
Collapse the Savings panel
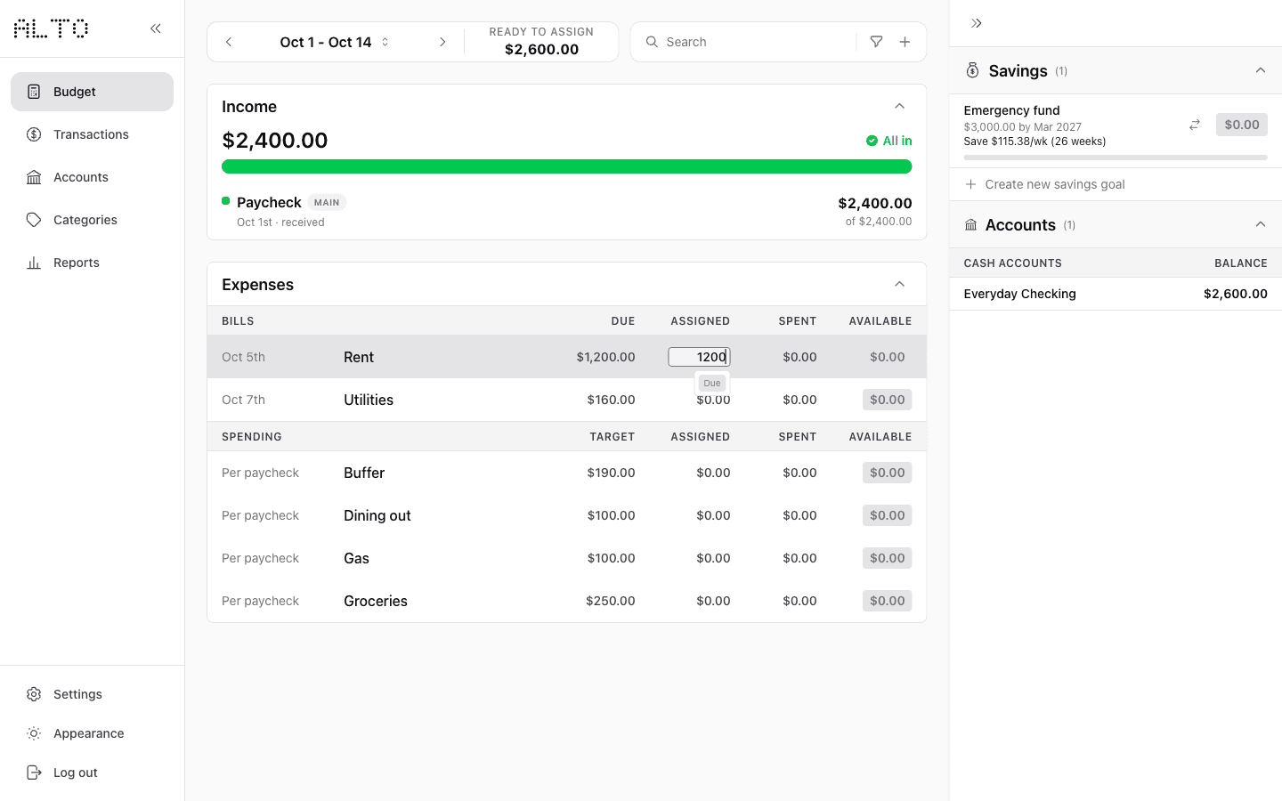[1260, 70]
